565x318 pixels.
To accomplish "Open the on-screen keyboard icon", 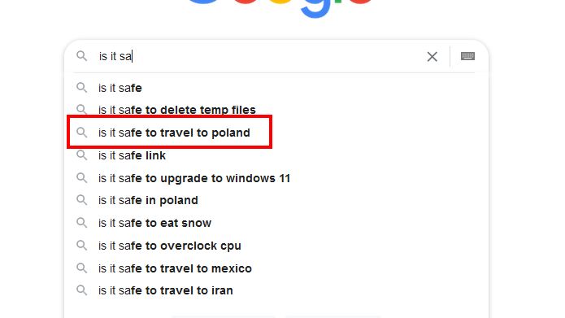I will [x=467, y=56].
